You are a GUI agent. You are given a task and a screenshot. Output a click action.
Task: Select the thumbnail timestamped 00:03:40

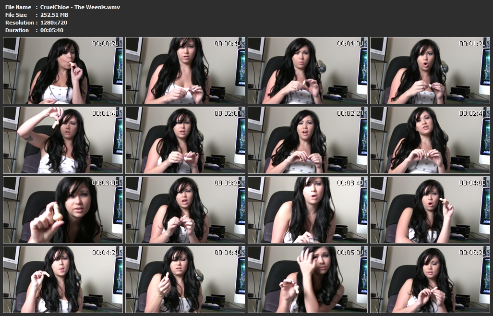[x=308, y=210]
